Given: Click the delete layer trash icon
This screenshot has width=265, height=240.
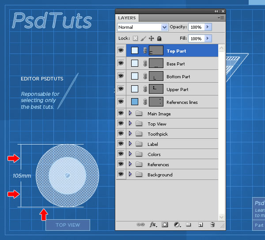Looking at the screenshot, I should coord(212,225).
